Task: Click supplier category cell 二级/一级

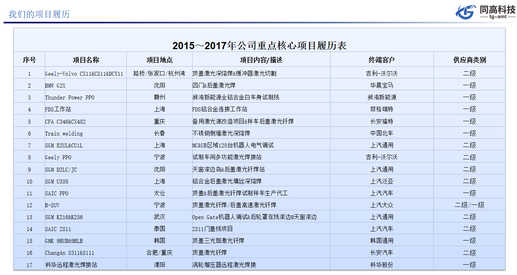Action: (x=469, y=205)
